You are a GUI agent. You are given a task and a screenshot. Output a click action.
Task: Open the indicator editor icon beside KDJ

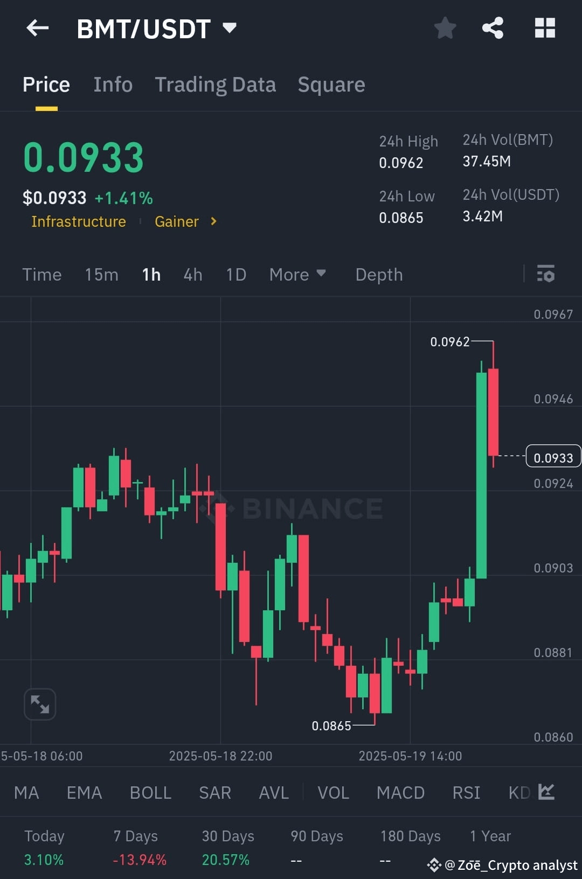pos(546,792)
